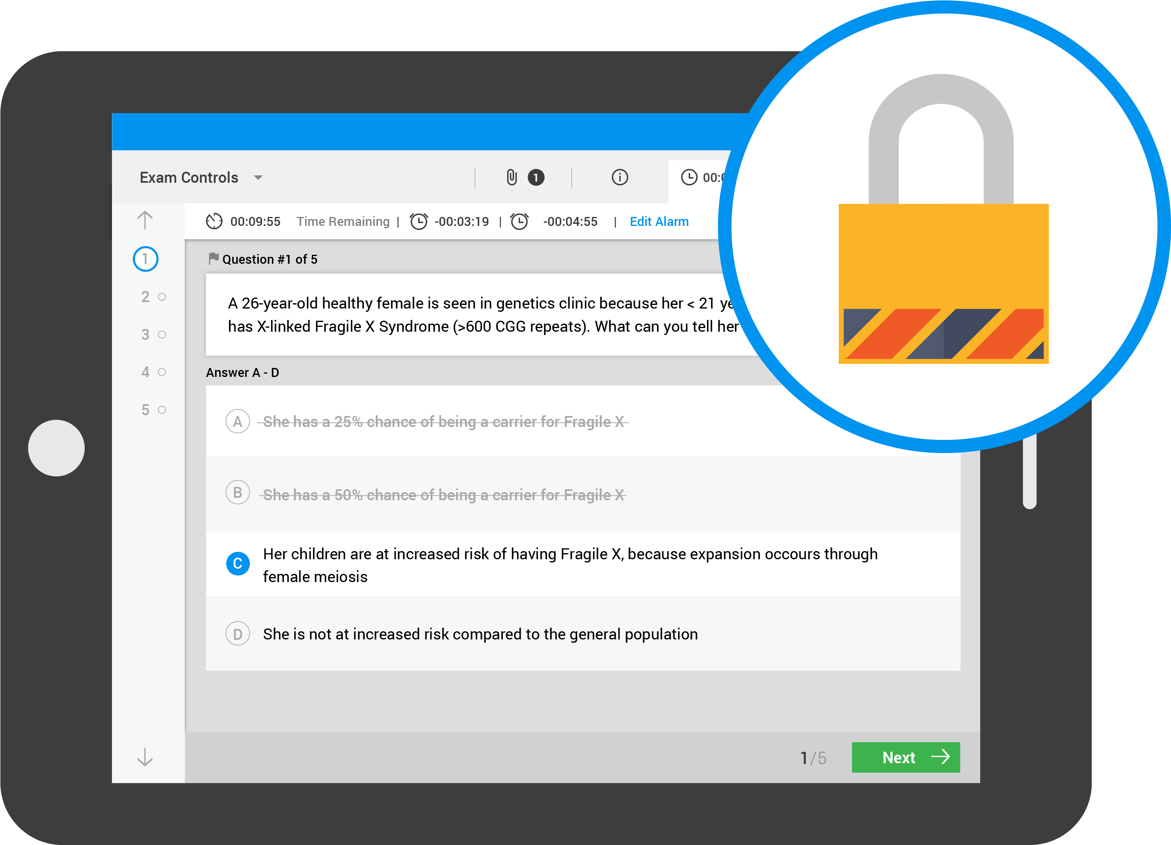Click the Edit Alarm link
The height and width of the screenshot is (845, 1171).
[x=659, y=221]
